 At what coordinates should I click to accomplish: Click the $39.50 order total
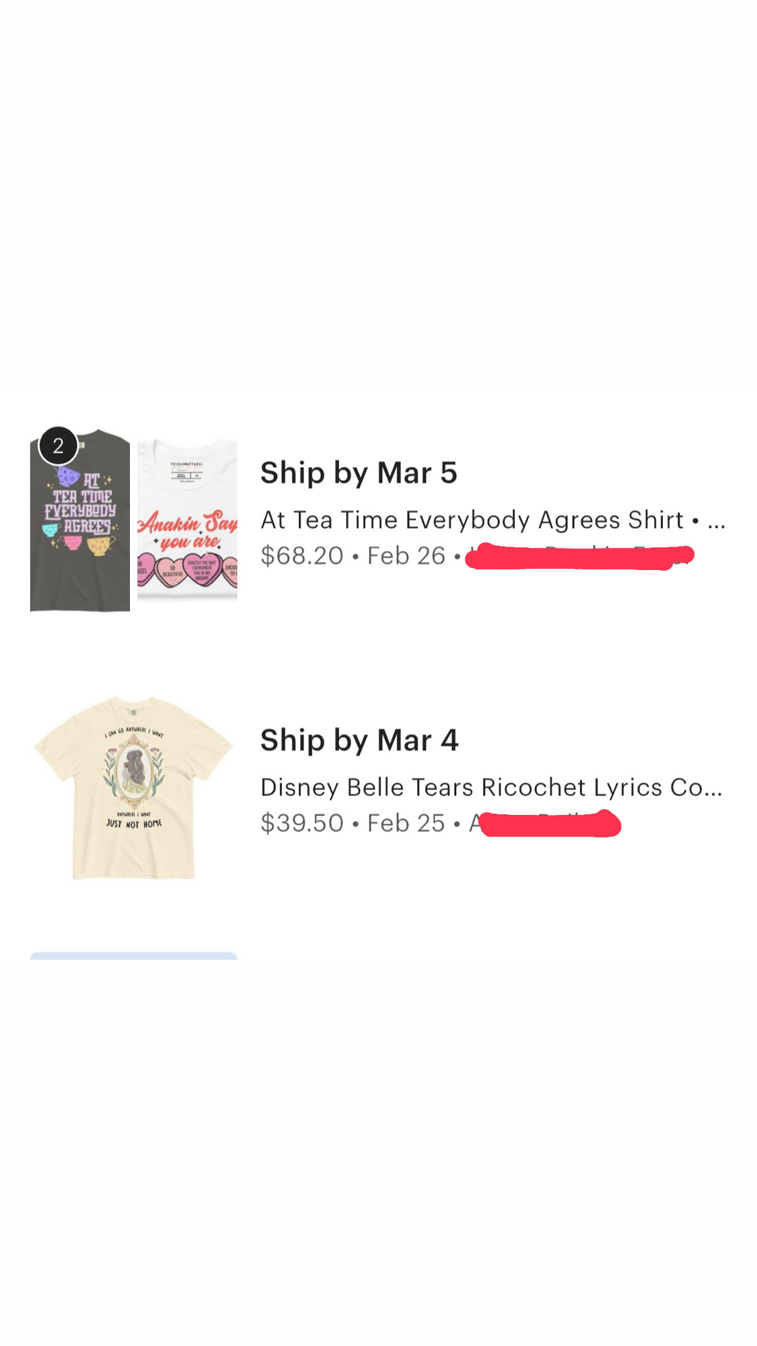pos(302,823)
